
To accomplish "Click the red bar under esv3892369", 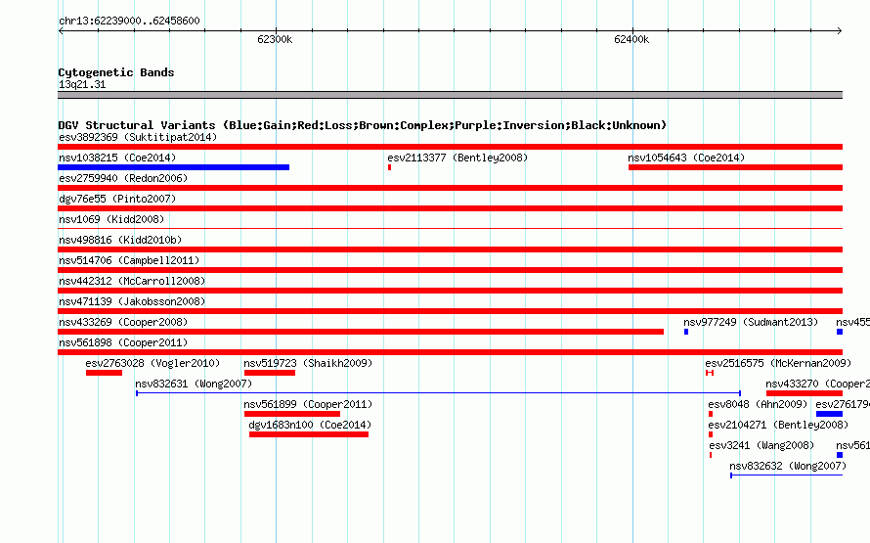I will click(450, 147).
